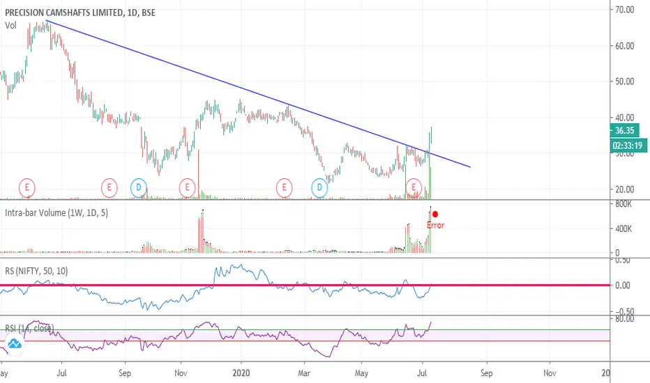The width and height of the screenshot is (650, 383).
Task: Open the earnings marker dated November 2019
Action: 187,187
